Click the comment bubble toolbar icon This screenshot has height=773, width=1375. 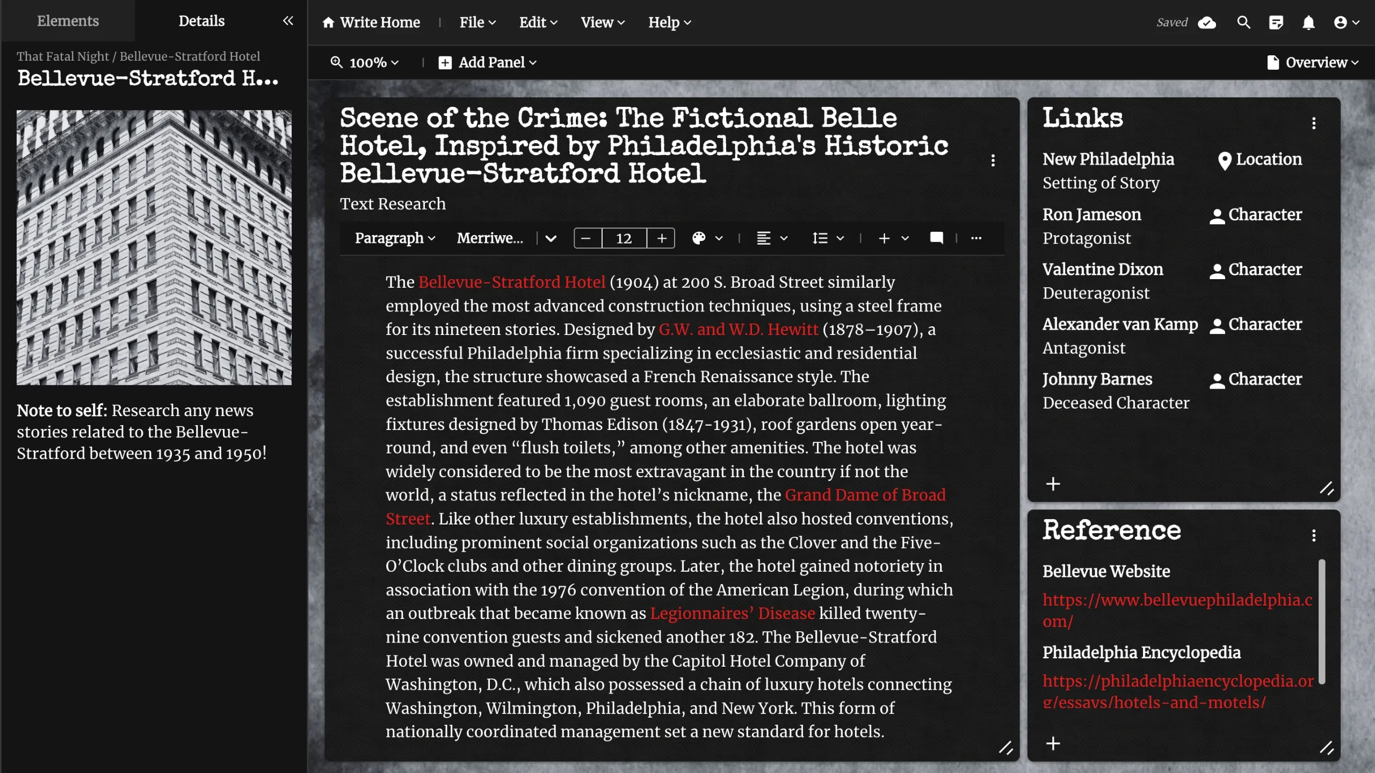[x=936, y=238]
